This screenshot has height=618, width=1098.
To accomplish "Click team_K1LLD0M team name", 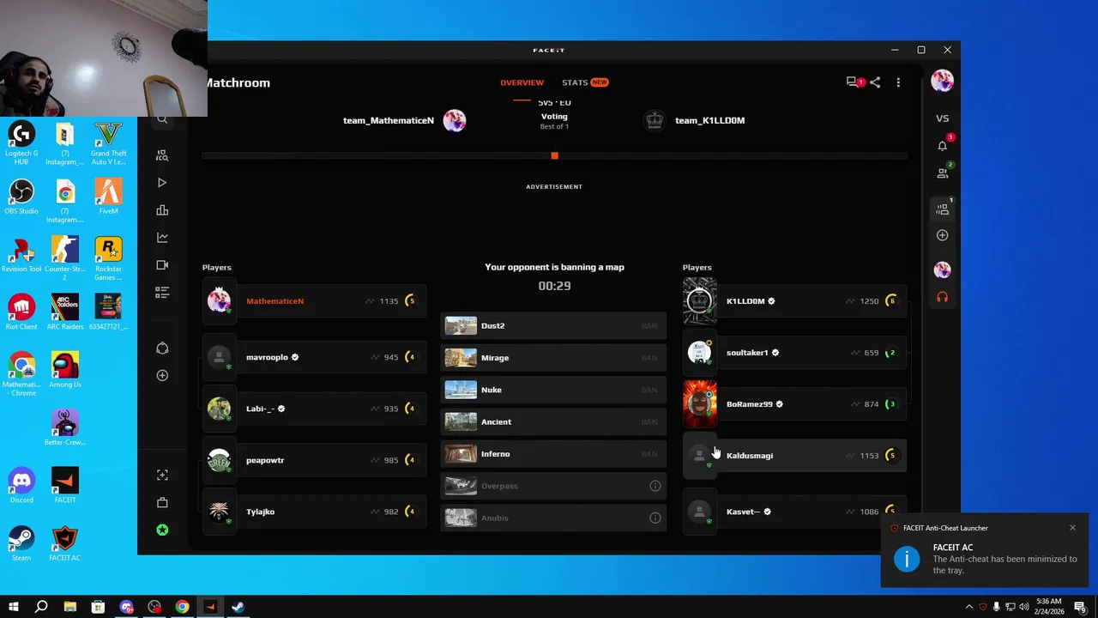I will click(709, 120).
